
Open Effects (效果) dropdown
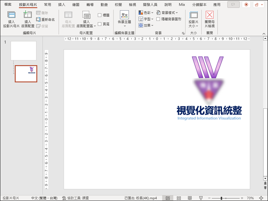click(146, 25)
